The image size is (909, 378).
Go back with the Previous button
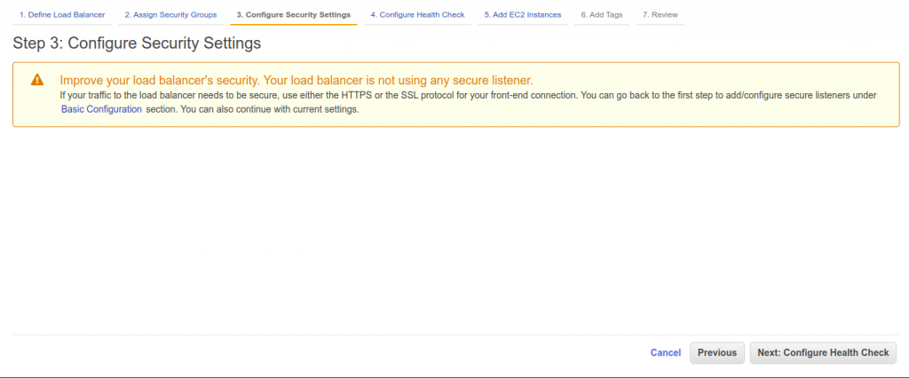717,352
